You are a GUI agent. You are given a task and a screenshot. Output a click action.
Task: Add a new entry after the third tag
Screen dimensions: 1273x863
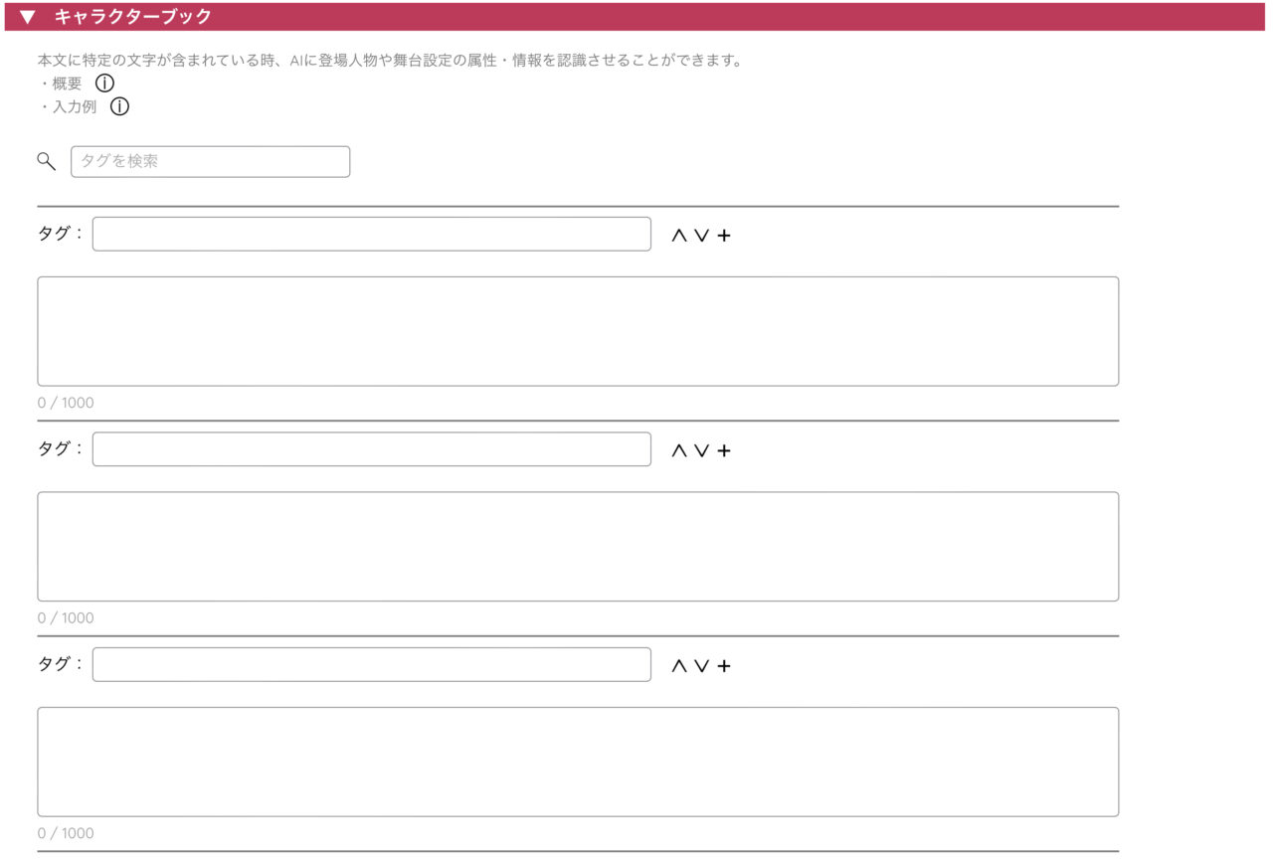coord(724,665)
